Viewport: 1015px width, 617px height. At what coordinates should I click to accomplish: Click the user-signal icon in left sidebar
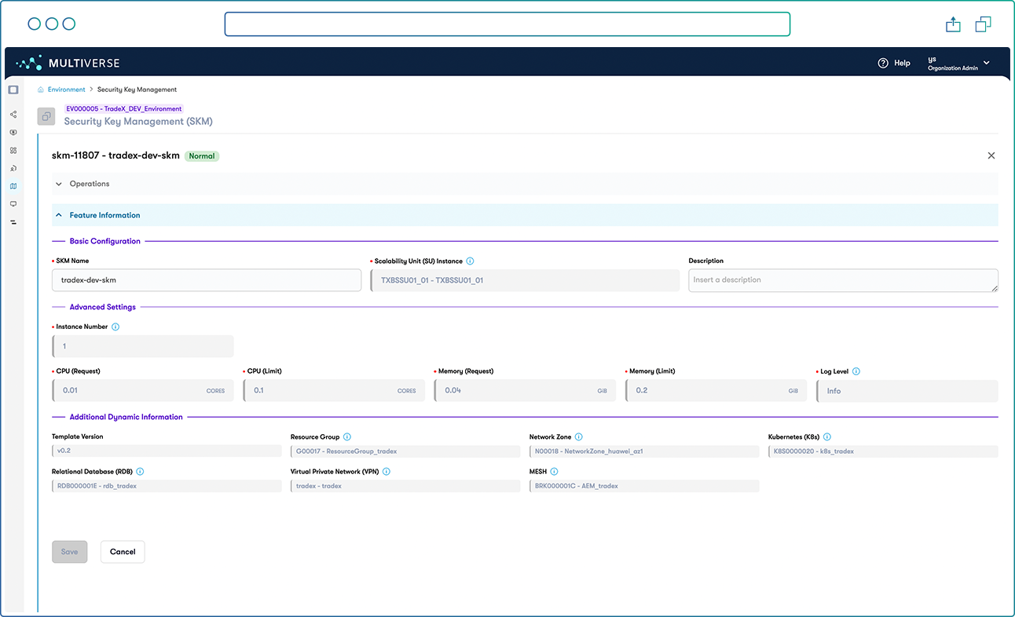(13, 169)
